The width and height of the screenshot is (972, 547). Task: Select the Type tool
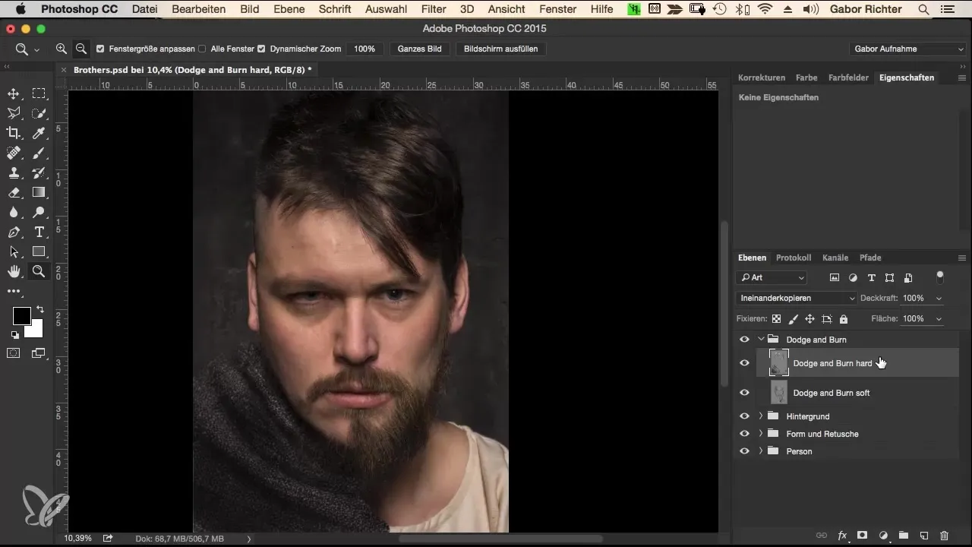click(39, 232)
